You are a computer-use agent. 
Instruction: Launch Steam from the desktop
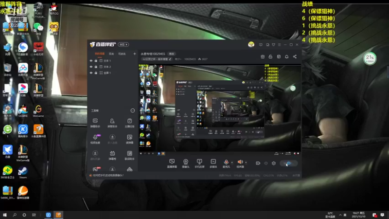[23, 172]
